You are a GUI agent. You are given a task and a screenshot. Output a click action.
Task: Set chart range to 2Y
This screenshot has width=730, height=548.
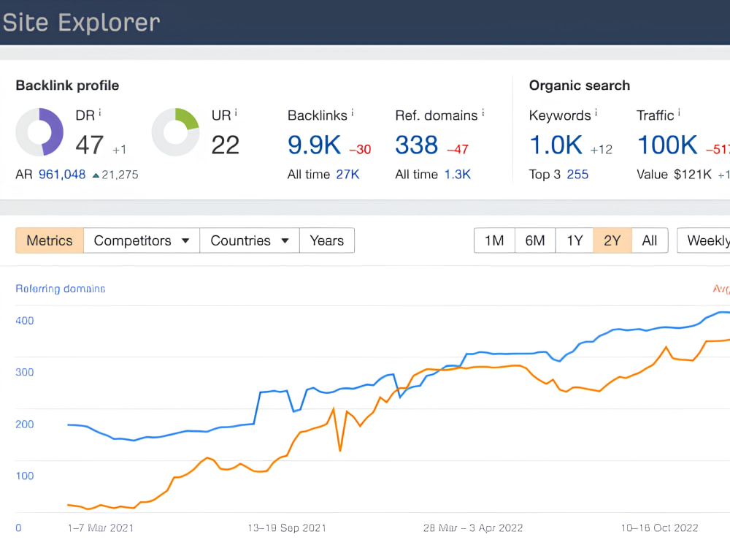click(x=612, y=240)
